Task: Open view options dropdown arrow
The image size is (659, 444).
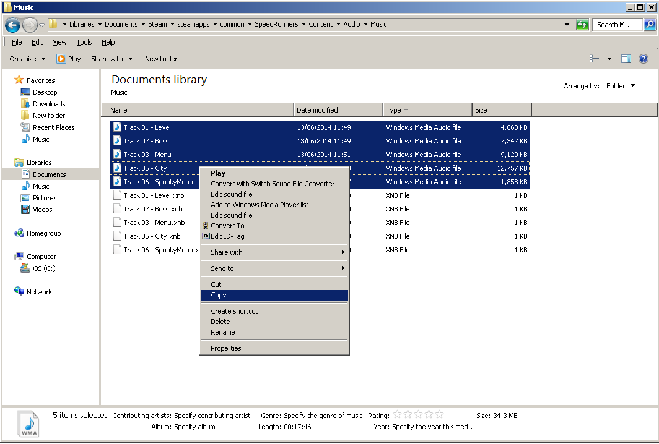Action: pyautogui.click(x=609, y=59)
